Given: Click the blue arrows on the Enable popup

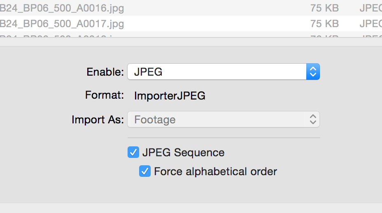Looking at the screenshot, I should (313, 72).
